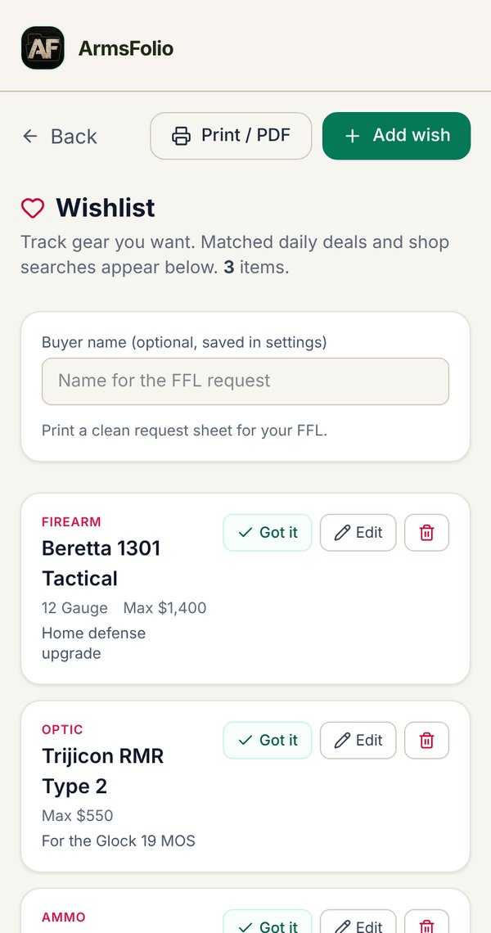Image resolution: width=491 pixels, height=933 pixels.
Task: Delete the Beretta 1301 Tactical wish
Action: pos(426,533)
